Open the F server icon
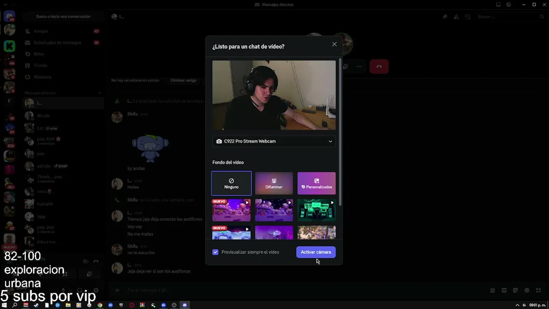 [x=9, y=101]
